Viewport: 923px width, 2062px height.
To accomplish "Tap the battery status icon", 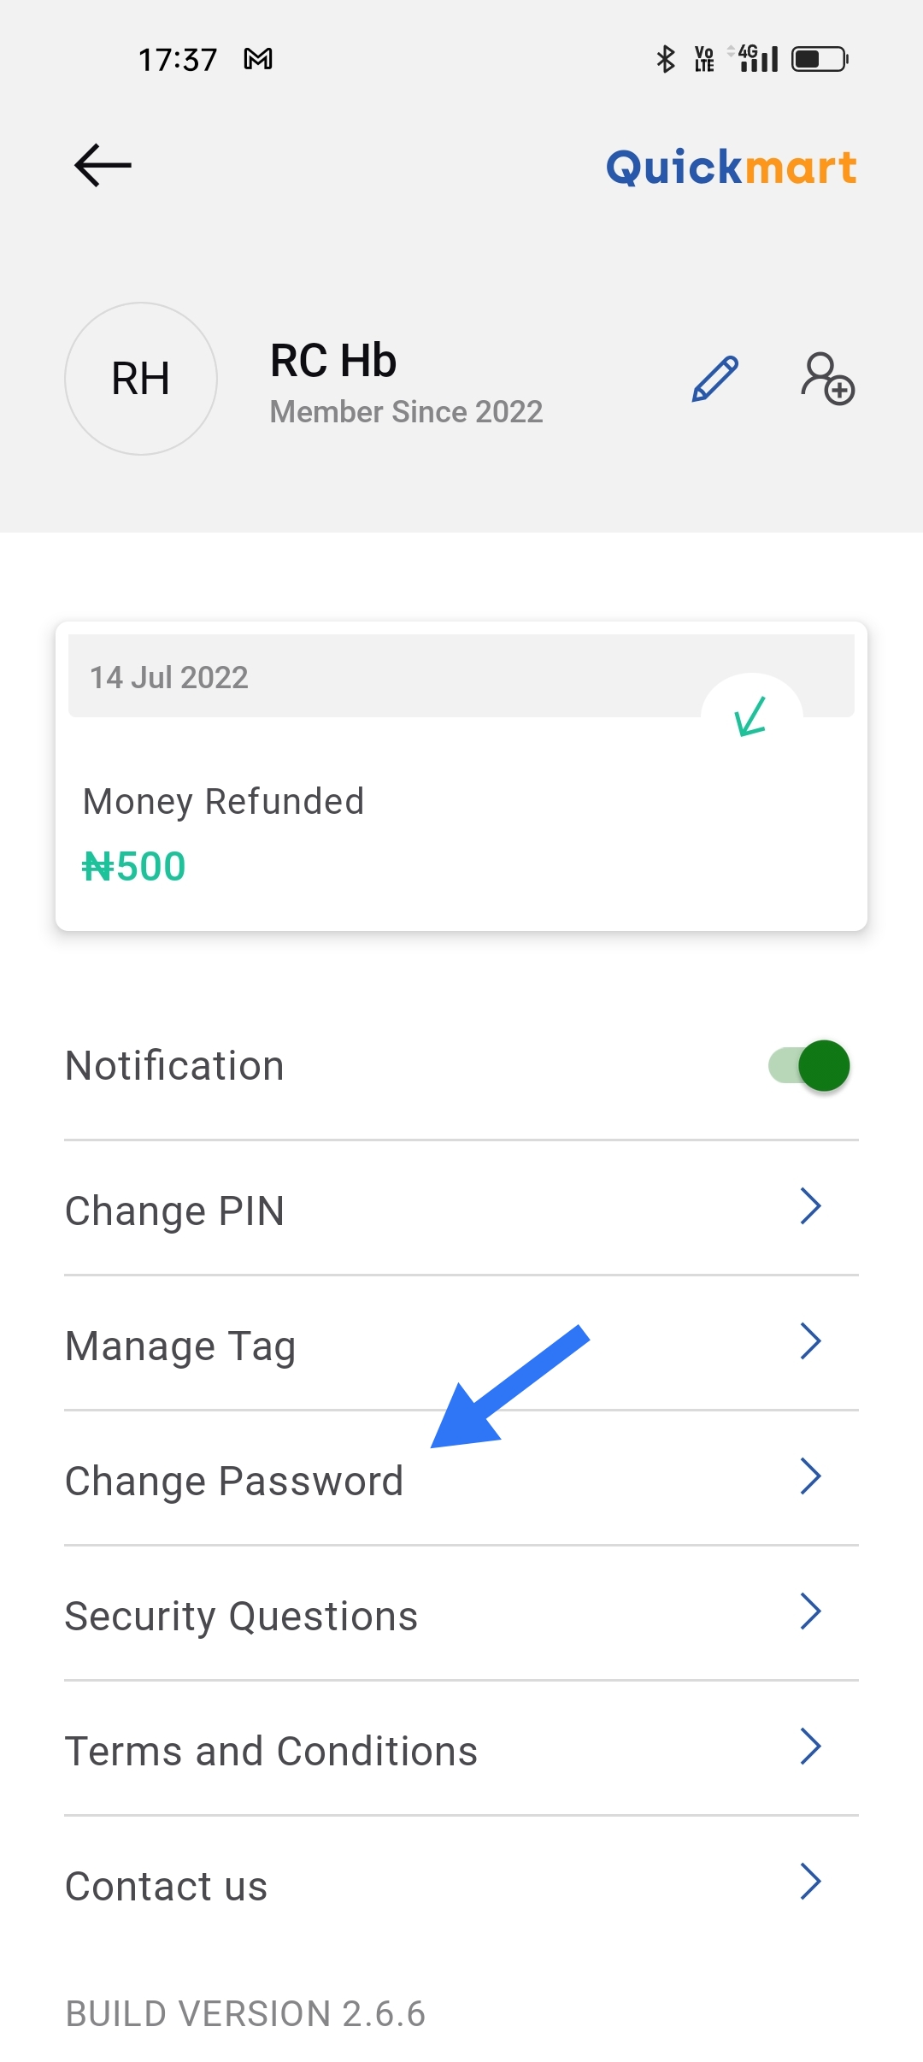I will tap(819, 59).
